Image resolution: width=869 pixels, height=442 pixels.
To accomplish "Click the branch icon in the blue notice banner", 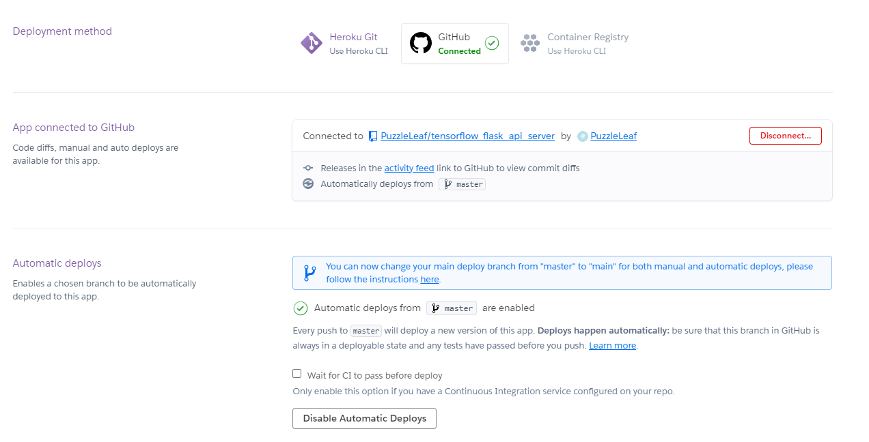I will [x=310, y=273].
